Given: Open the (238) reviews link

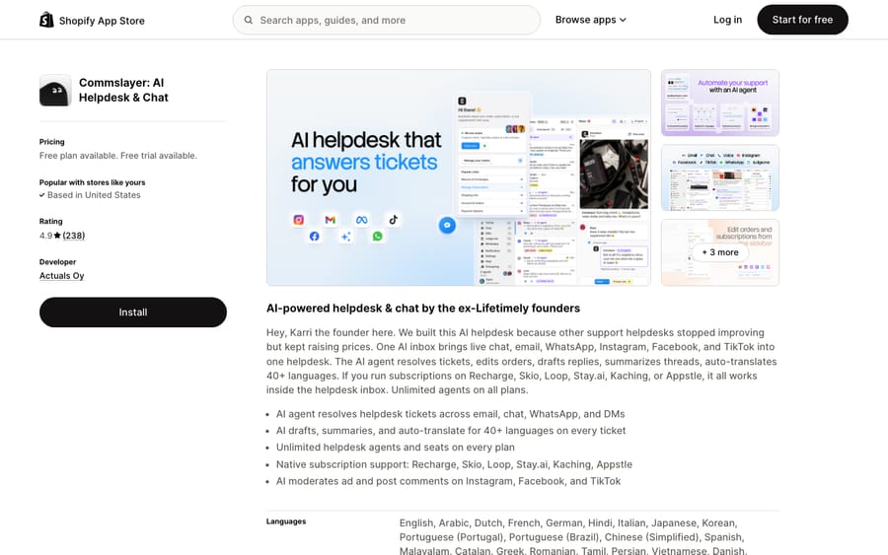Looking at the screenshot, I should point(74,236).
